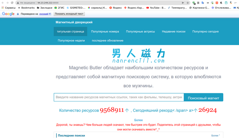Bookmark this page with the star icon
Image resolution: width=239 pixels, height=138 pixels.
pyautogui.click(x=188, y=3)
